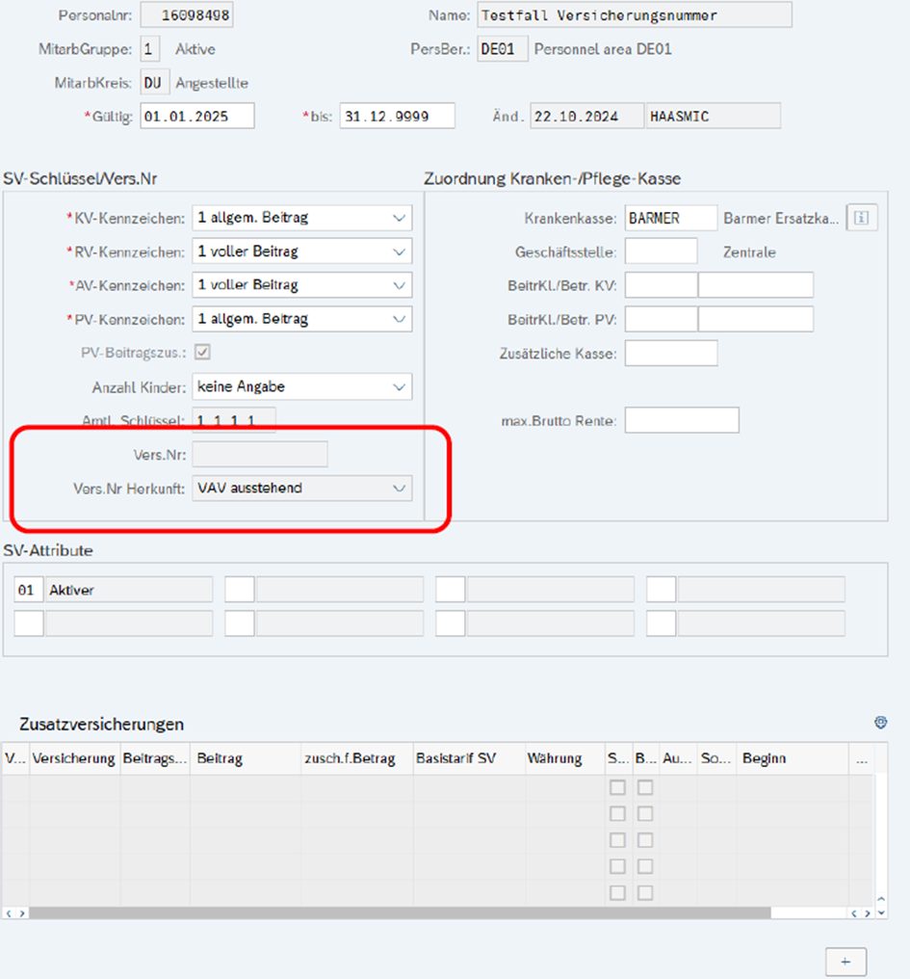This screenshot has width=910, height=979.
Task: Check first row checkbox in S... column
Action: pyautogui.click(x=618, y=787)
